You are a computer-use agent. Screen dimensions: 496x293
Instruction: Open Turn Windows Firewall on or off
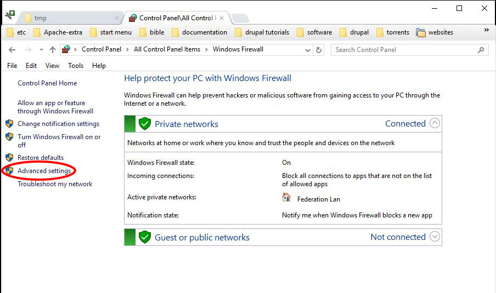pos(59,141)
